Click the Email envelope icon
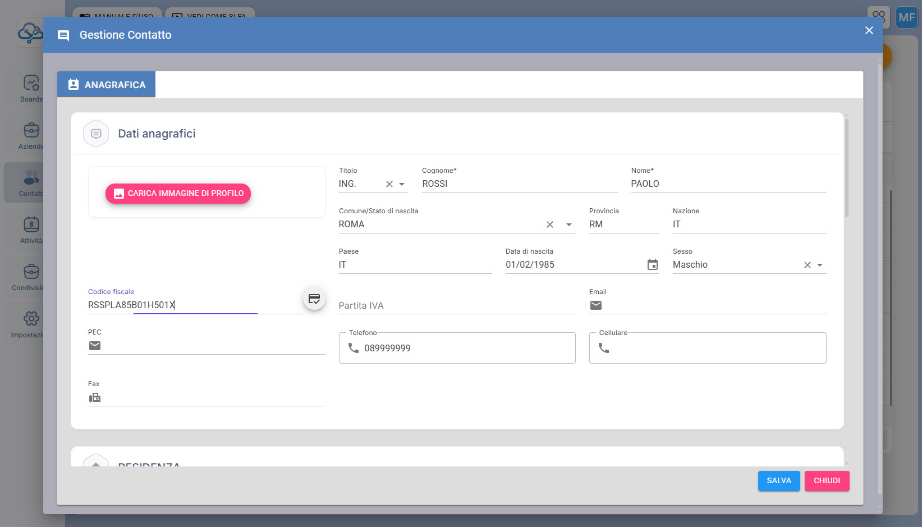 [x=596, y=305]
